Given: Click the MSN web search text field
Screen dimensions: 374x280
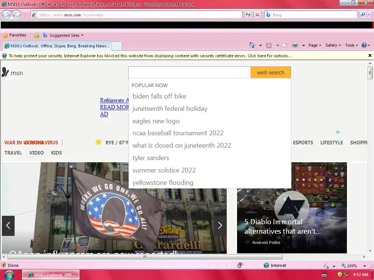Looking at the screenshot, I should click(x=190, y=73).
